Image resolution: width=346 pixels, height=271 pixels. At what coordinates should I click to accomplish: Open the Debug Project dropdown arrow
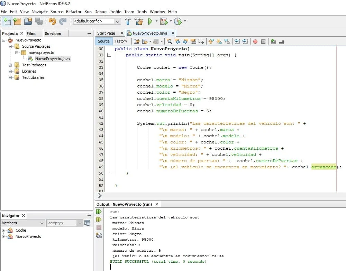click(x=171, y=21)
